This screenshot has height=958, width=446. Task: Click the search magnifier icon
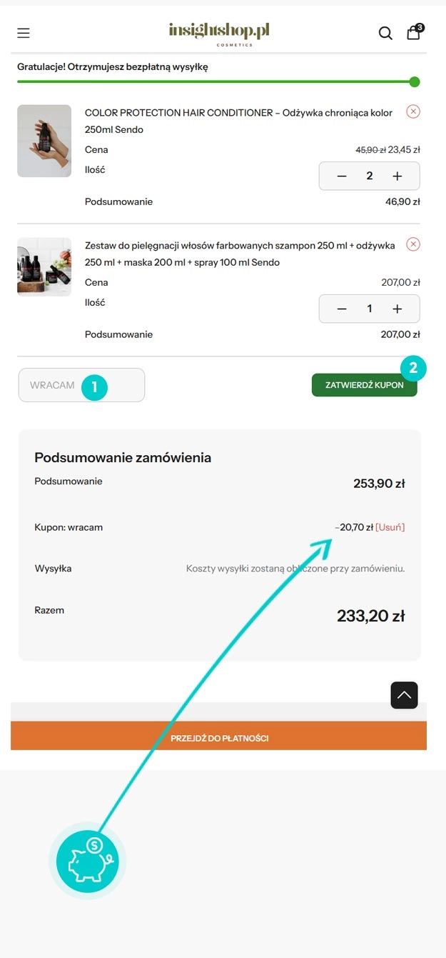pos(385,33)
